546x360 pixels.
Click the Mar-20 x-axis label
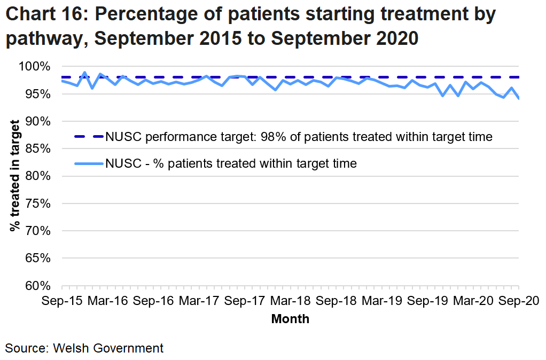pos(473,300)
